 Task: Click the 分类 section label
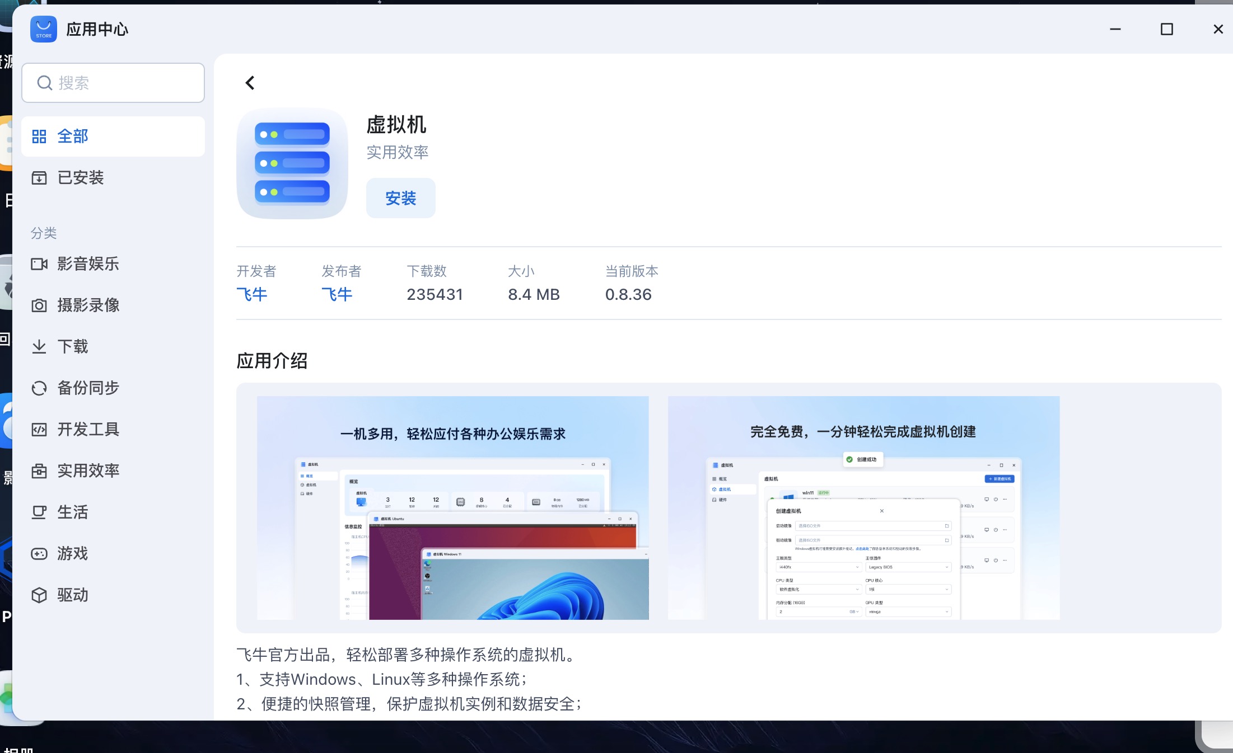click(44, 233)
